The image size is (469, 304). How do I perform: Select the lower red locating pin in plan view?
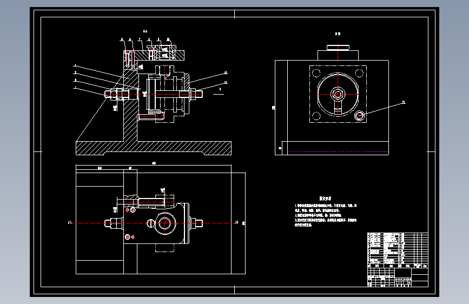[133, 237]
